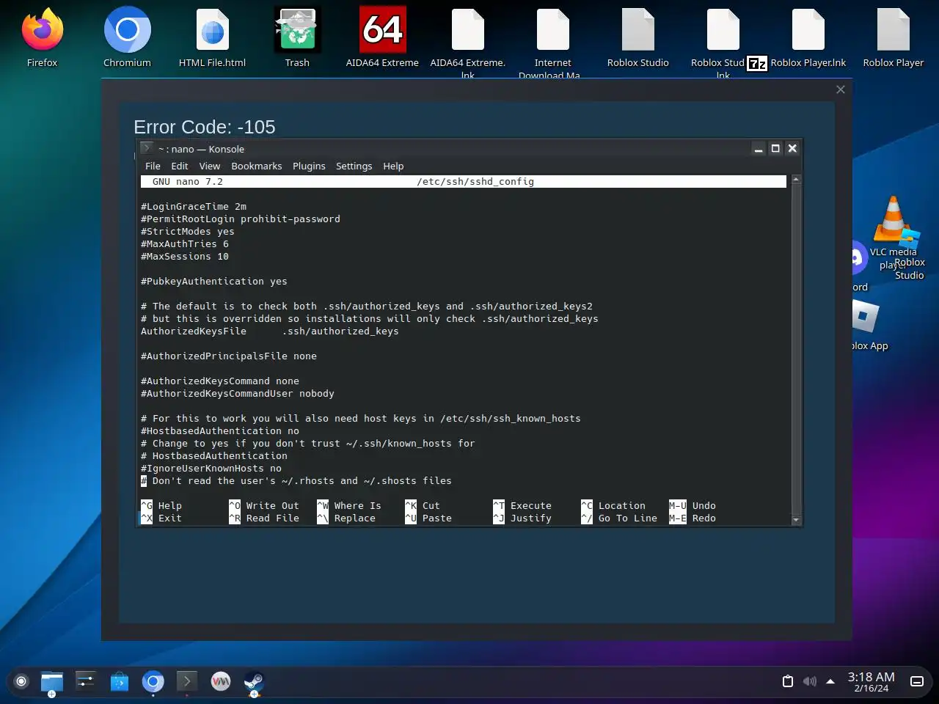Click the #HostbasedAuthentication no line

[x=220, y=430]
